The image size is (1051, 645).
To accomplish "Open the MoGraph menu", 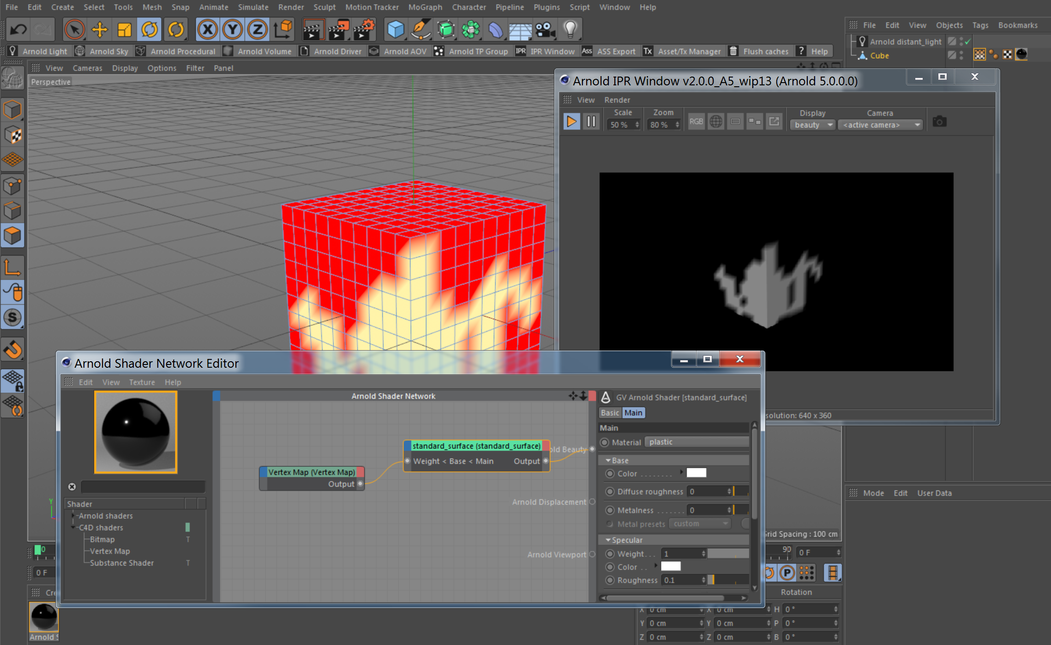I will [425, 7].
